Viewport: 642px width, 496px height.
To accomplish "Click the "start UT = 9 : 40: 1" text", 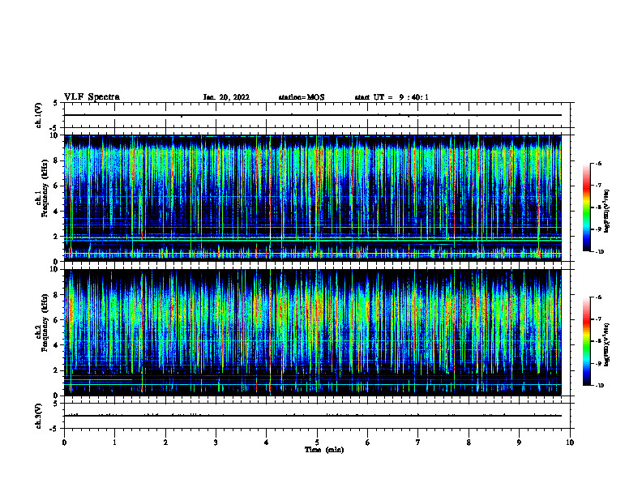I will click(392, 97).
